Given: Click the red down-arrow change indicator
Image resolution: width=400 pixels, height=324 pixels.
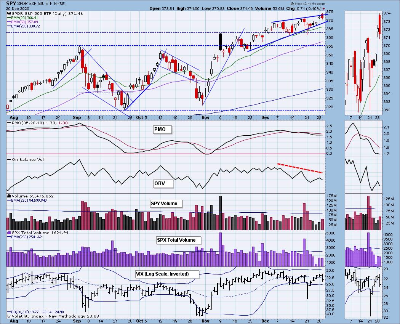Looking at the screenshot, I should tap(324, 9).
